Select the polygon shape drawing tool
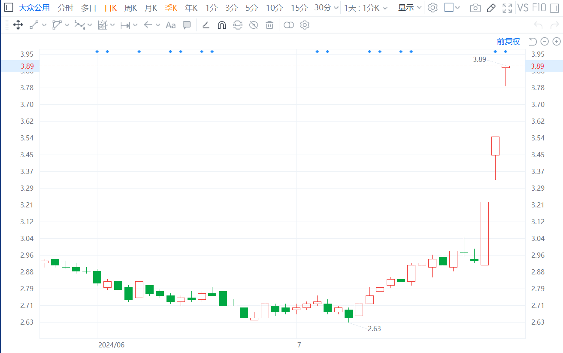The image size is (563, 353). coord(57,25)
